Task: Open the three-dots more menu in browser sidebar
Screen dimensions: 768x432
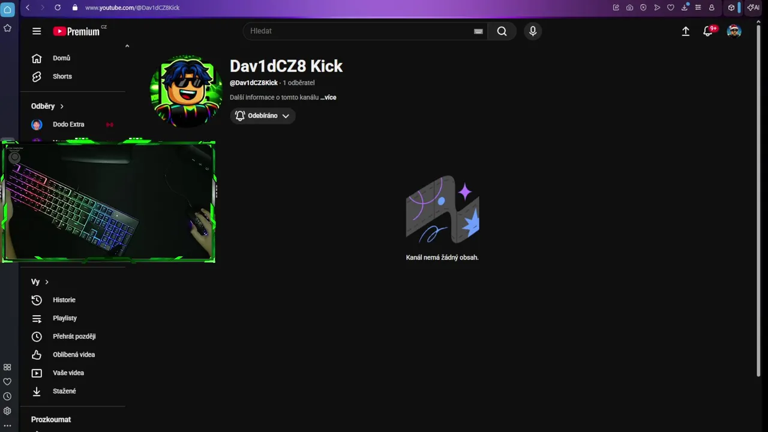Action: click(7, 425)
